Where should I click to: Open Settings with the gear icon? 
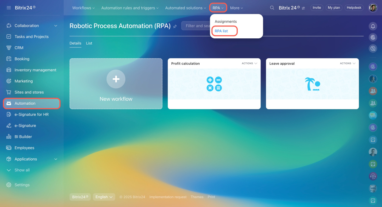click(9, 185)
